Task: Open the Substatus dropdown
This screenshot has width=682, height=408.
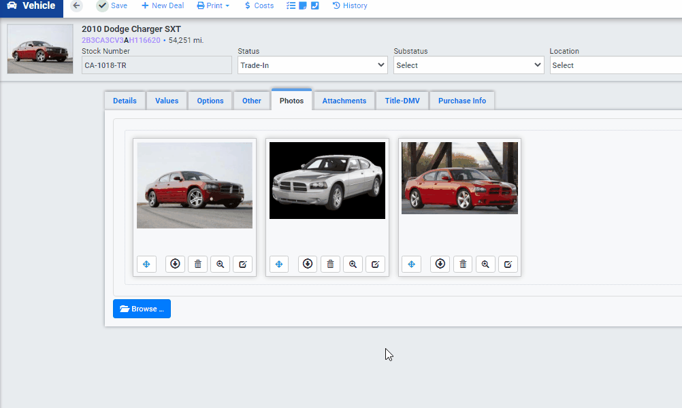Action: click(468, 65)
